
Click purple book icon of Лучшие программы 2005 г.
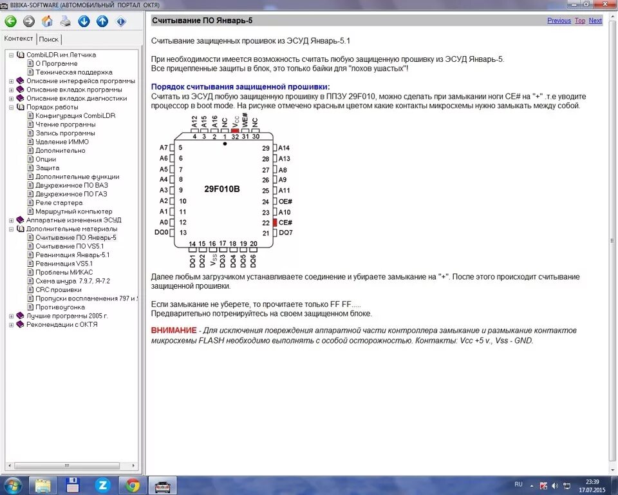tap(20, 316)
